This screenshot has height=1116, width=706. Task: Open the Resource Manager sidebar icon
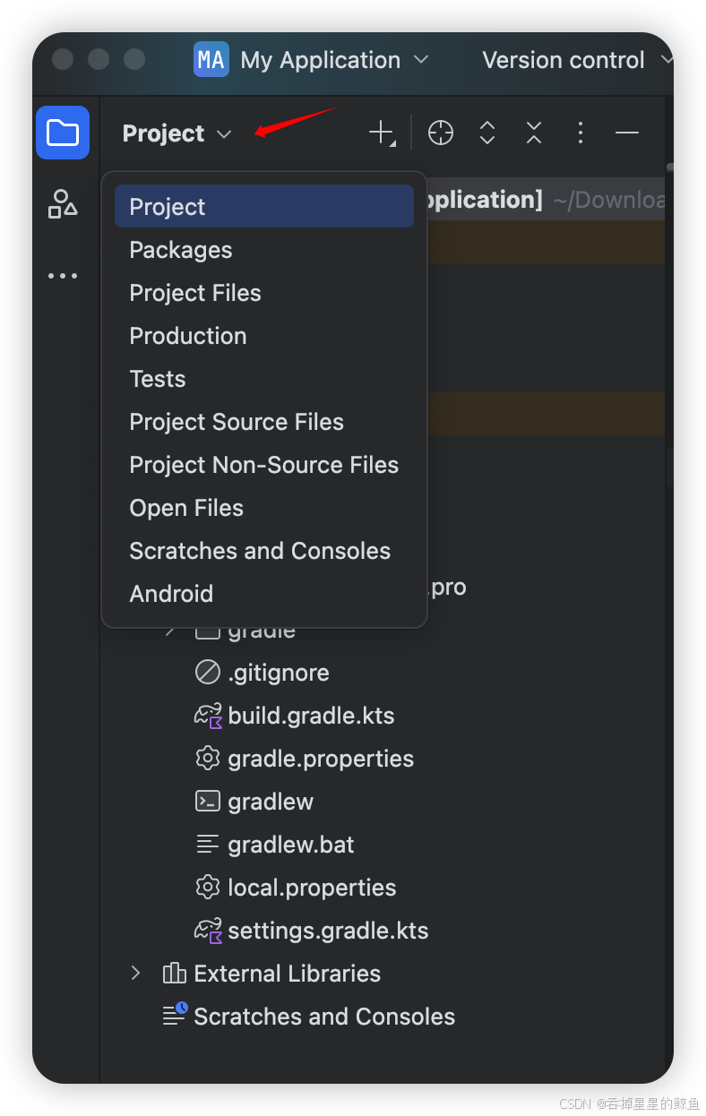[63, 203]
